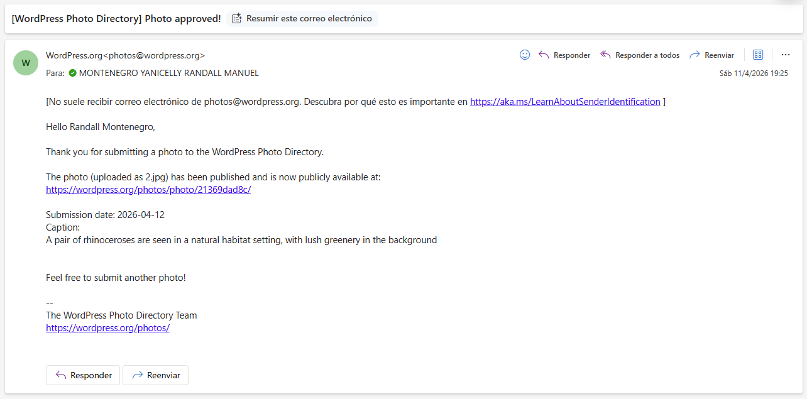Image resolution: width=807 pixels, height=399 pixels.
Task: Click sender name WordPress.org photos@wordpress.org
Action: (x=126, y=55)
